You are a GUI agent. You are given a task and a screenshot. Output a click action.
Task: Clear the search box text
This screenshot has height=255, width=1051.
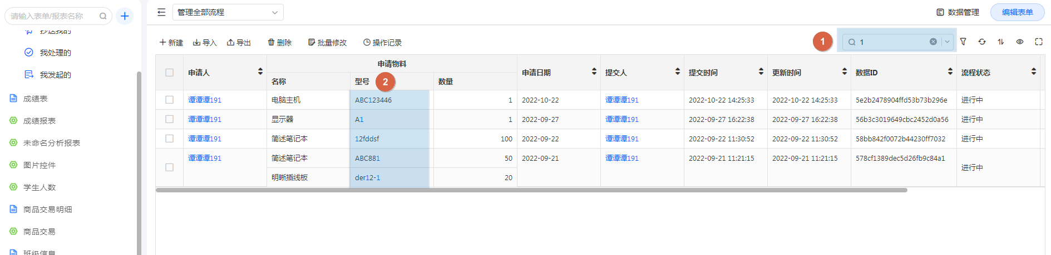933,42
